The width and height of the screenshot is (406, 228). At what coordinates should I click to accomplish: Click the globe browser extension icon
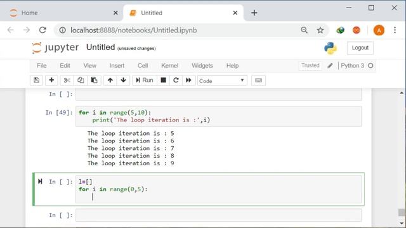(x=340, y=30)
